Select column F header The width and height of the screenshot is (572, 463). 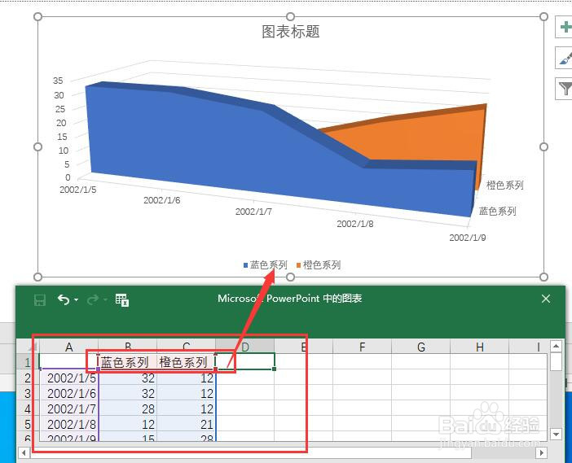click(363, 347)
